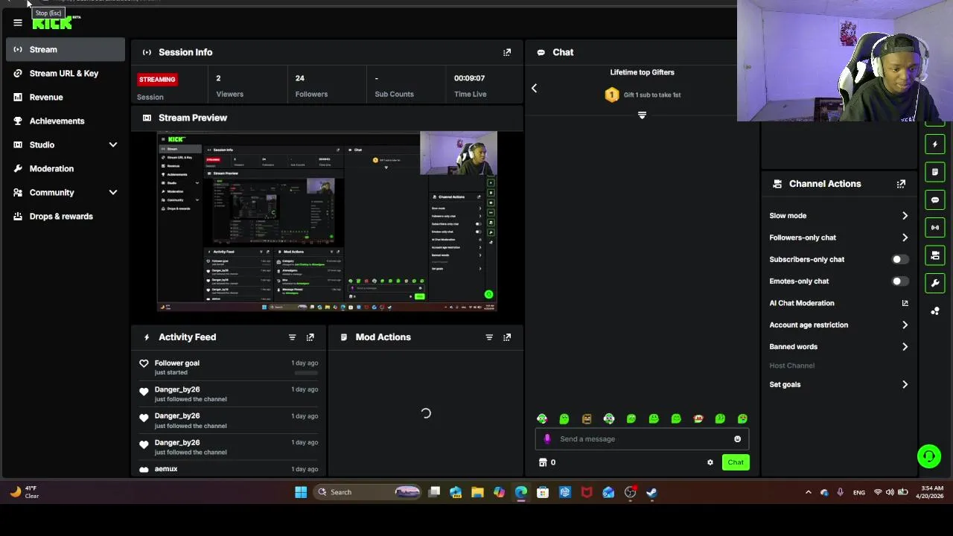
Task: Click the Send a message field
Action: point(642,439)
